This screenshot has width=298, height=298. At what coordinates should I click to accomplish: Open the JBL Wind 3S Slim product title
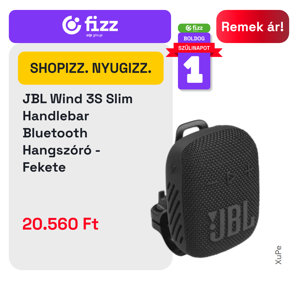[x=78, y=133]
